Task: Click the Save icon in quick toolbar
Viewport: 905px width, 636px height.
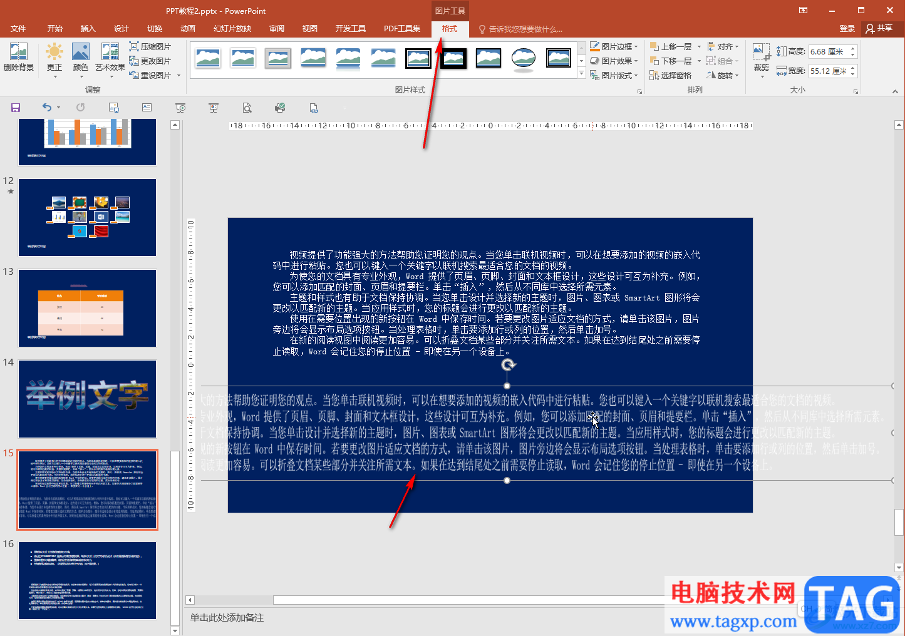Action: [16, 108]
